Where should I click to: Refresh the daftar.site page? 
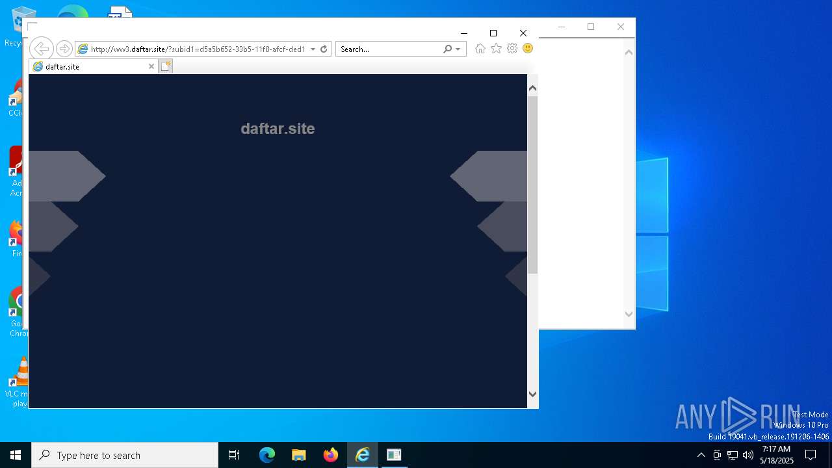pos(324,49)
